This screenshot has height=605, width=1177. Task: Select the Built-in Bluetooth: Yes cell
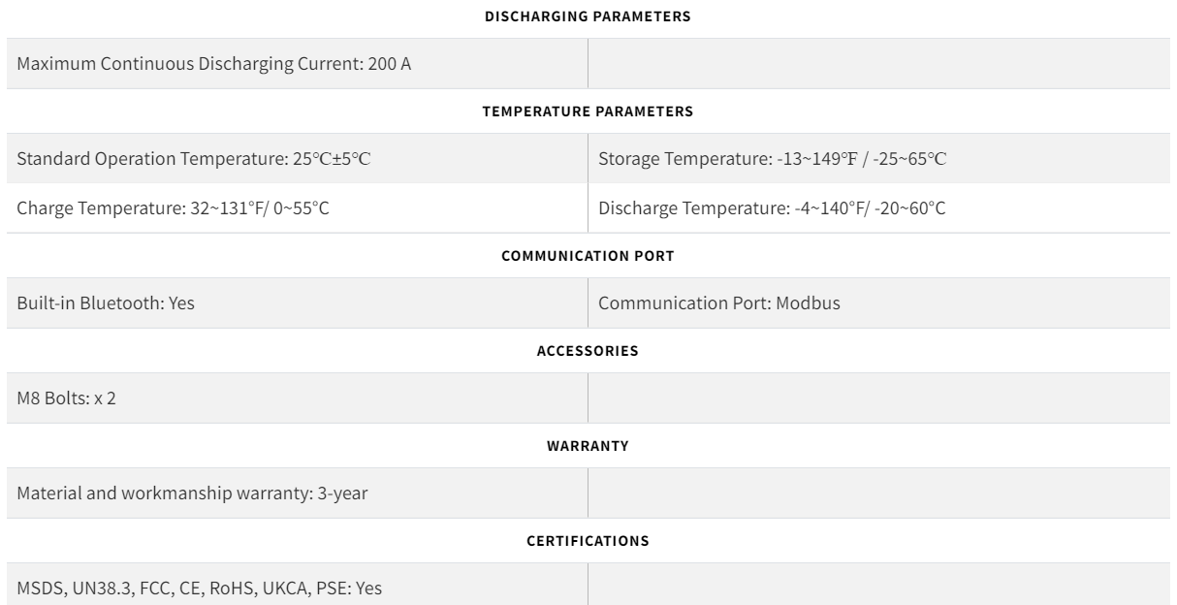[x=106, y=302]
